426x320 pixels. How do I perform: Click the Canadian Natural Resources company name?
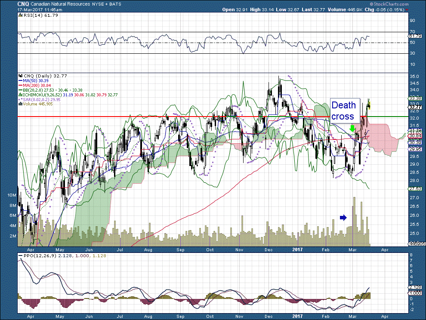(x=60, y=4)
